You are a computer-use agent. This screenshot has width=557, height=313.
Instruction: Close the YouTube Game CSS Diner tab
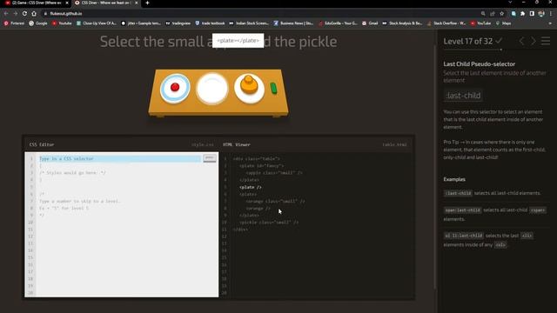(67, 3)
